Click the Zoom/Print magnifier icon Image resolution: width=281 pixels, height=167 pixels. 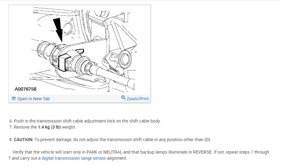pos(123,98)
